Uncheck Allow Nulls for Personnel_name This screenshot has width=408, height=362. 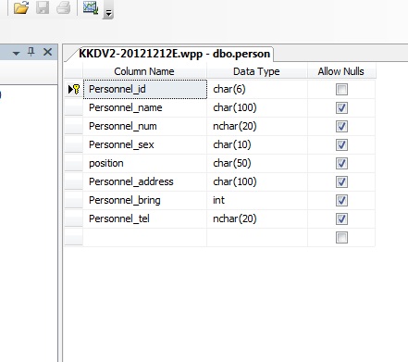point(341,108)
